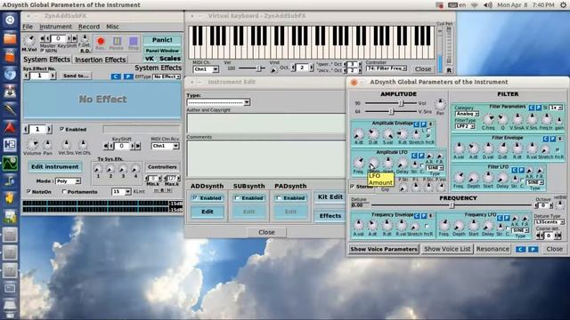
Task: Open the MIDI Chn.Rcv Chn1 dropdown
Action: coord(166,146)
